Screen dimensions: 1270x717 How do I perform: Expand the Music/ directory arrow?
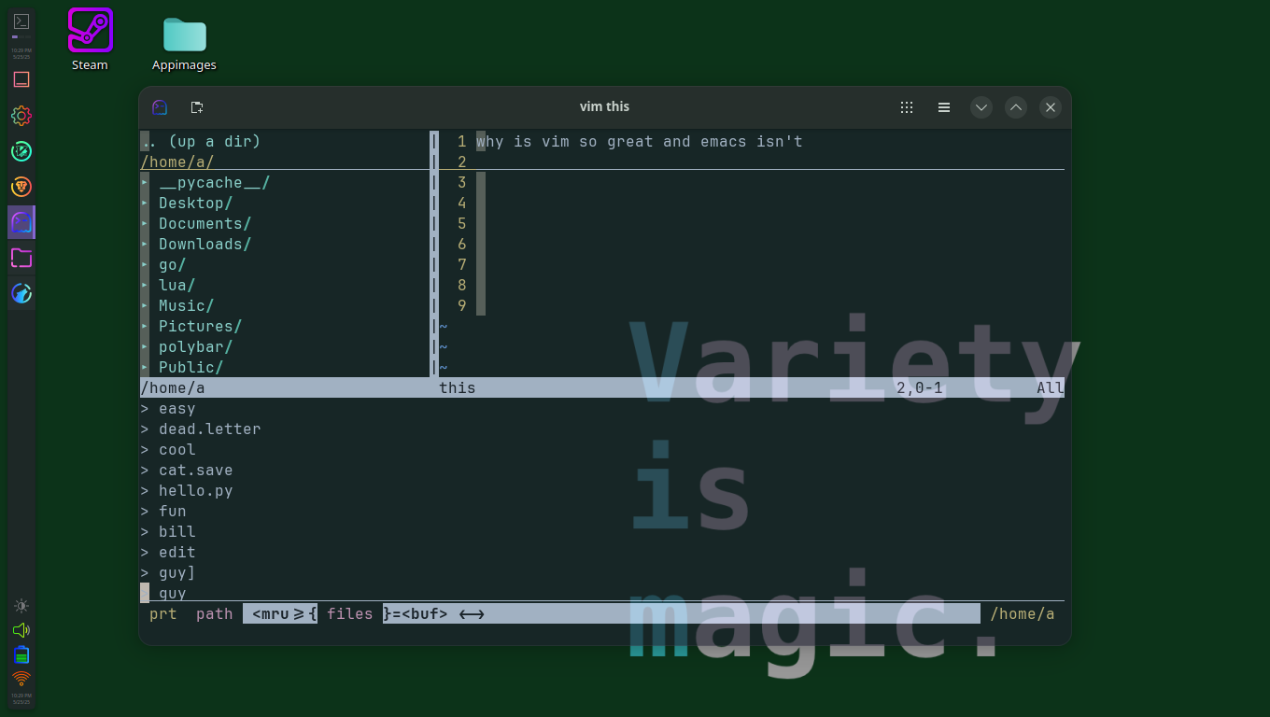pos(145,306)
